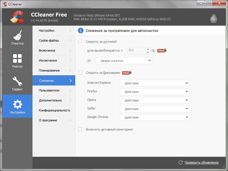Viewport: 228px width, 171px height.
Task: Click the 0,1 ГБ input field
Action: (x=137, y=51)
